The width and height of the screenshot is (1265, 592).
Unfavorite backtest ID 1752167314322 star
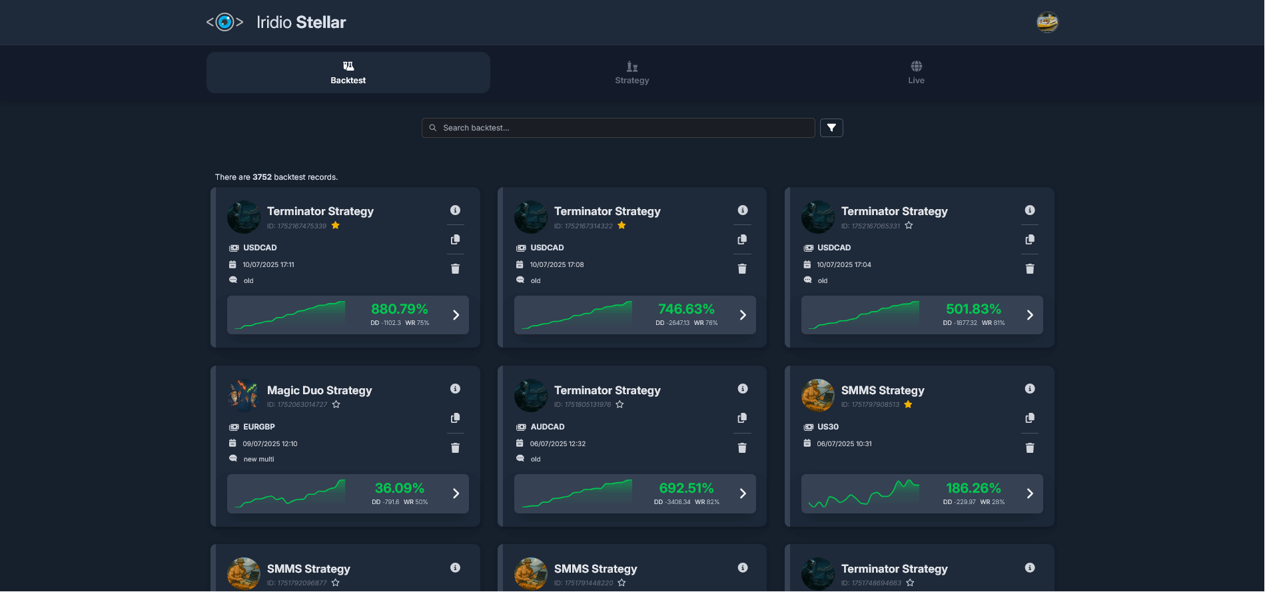622,226
